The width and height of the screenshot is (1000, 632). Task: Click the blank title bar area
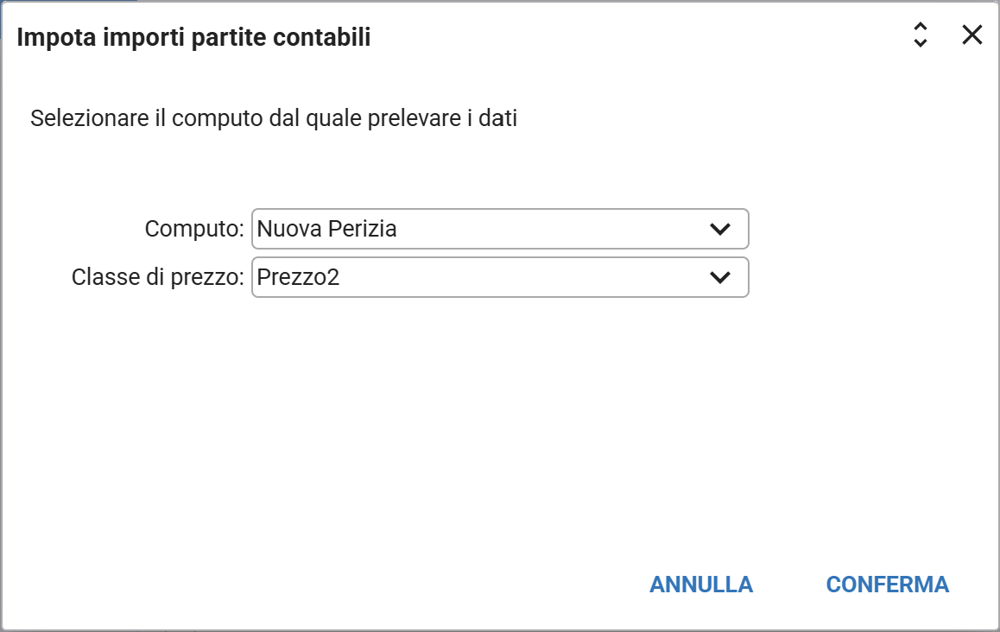coord(639,37)
